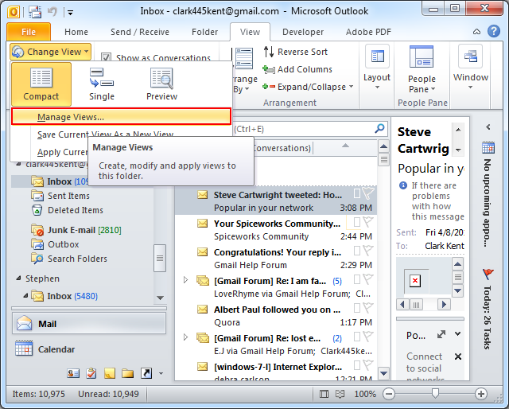Flag the Albert Paul Quora message
Screen dimensions: 509x409
click(x=367, y=310)
